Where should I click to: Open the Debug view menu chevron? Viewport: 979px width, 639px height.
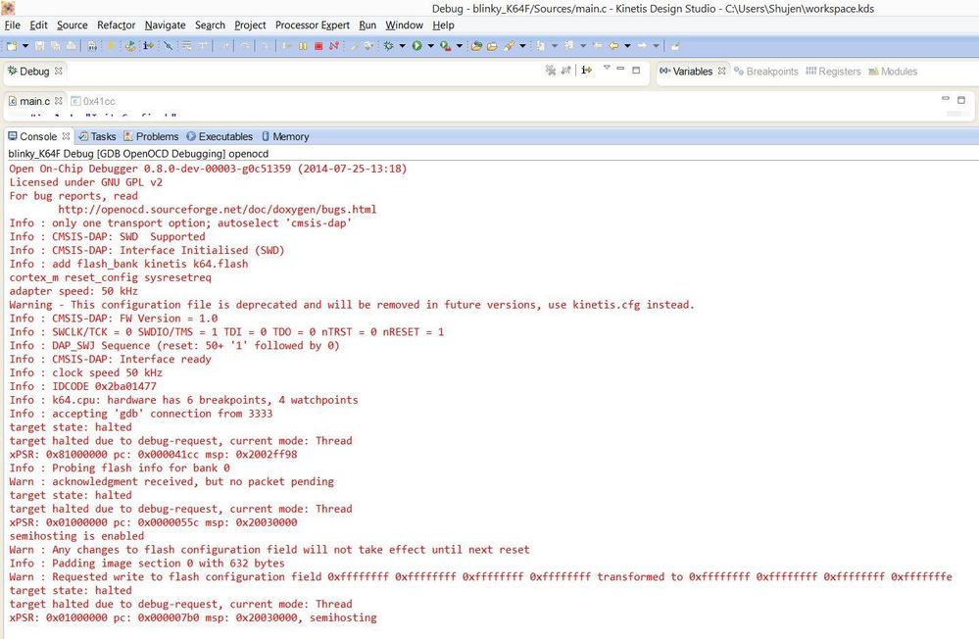point(607,69)
